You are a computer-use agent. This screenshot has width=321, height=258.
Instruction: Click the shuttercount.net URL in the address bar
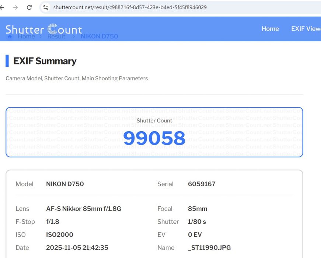tap(130, 7)
